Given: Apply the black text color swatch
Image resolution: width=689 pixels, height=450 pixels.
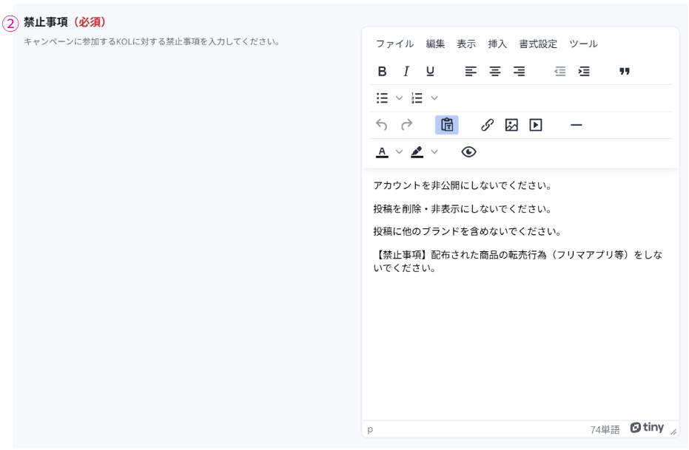Looking at the screenshot, I should click(382, 152).
